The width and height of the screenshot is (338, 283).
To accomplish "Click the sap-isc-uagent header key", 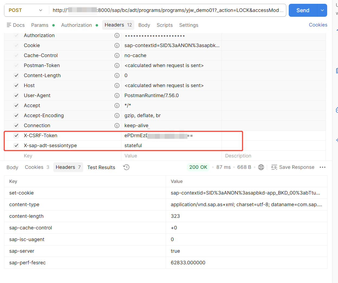I will click(x=27, y=239).
